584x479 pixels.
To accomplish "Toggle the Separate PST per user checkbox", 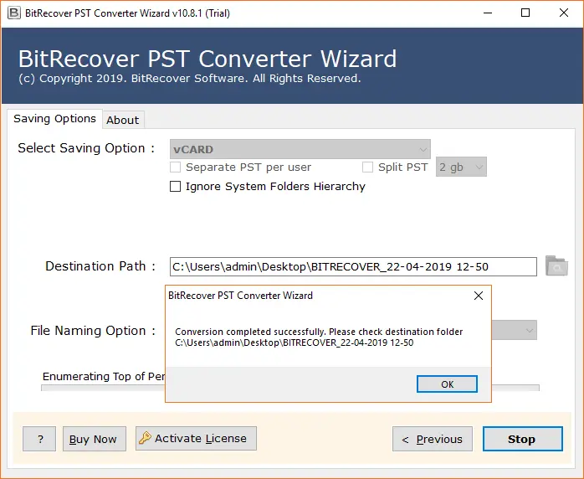I will [175, 167].
